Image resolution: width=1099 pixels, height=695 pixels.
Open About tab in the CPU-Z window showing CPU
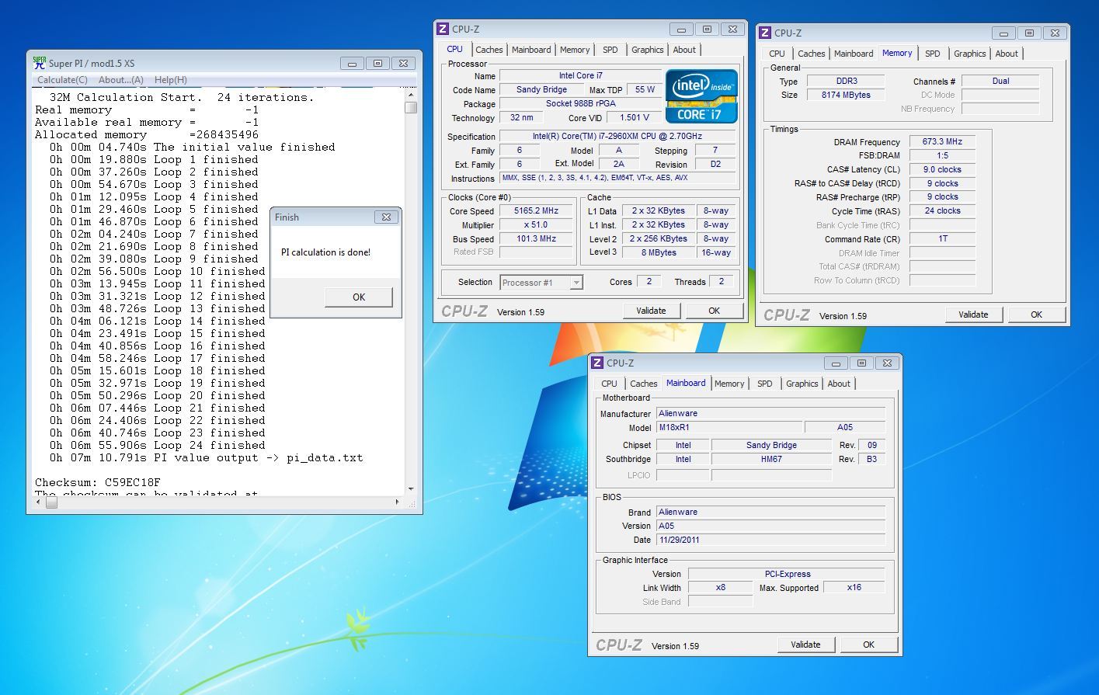[x=684, y=50]
